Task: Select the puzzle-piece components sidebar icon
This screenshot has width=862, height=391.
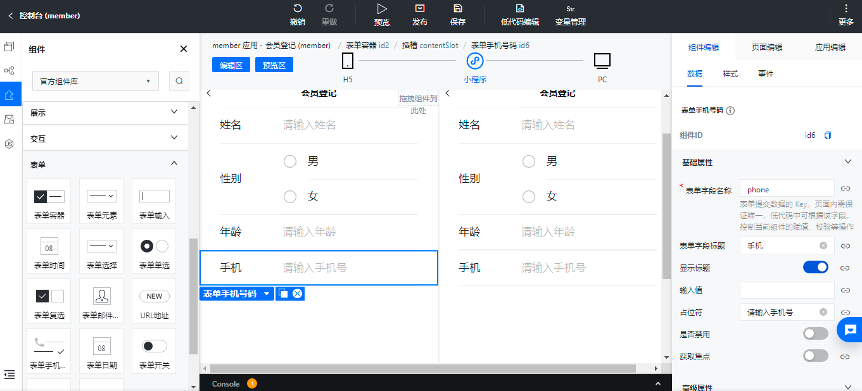Action: (x=10, y=95)
